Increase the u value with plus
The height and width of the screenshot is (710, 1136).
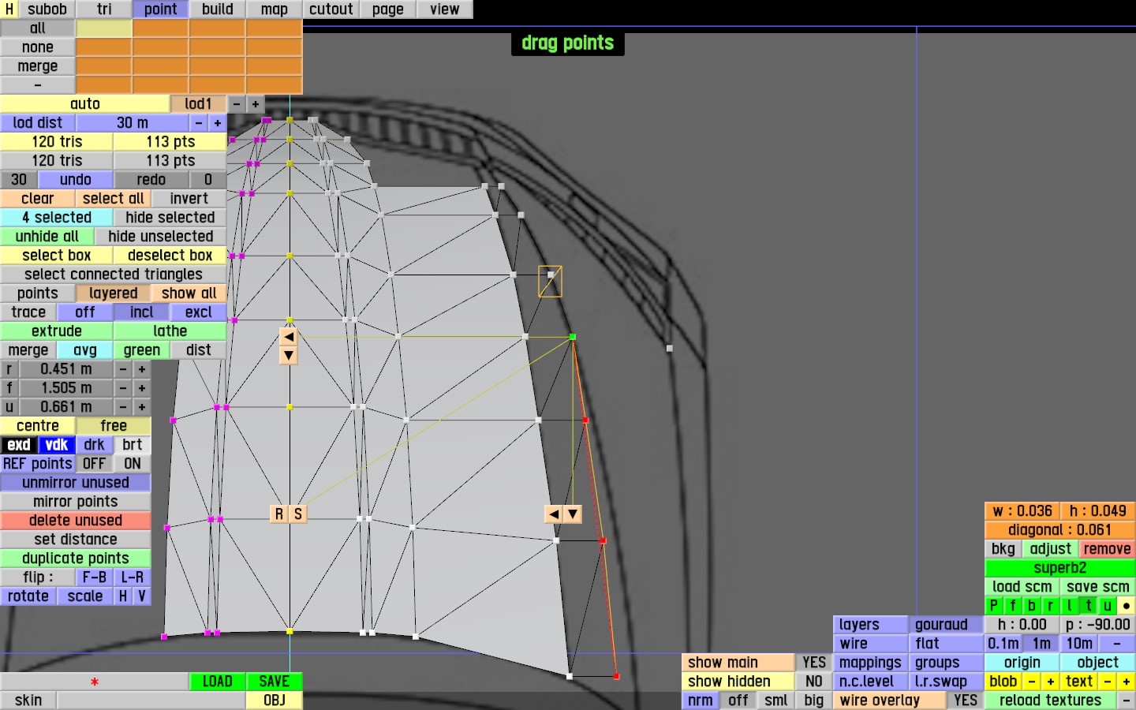tap(142, 407)
